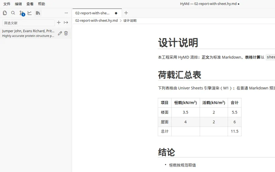Click the 总计 row label cell
This screenshot has width=275, height=172.
click(165, 131)
